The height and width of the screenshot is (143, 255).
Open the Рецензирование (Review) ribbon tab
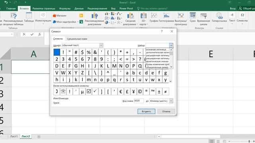[97, 8]
